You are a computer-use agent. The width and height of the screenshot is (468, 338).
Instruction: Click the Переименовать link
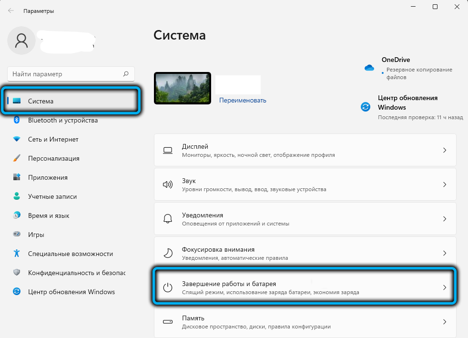(x=243, y=101)
